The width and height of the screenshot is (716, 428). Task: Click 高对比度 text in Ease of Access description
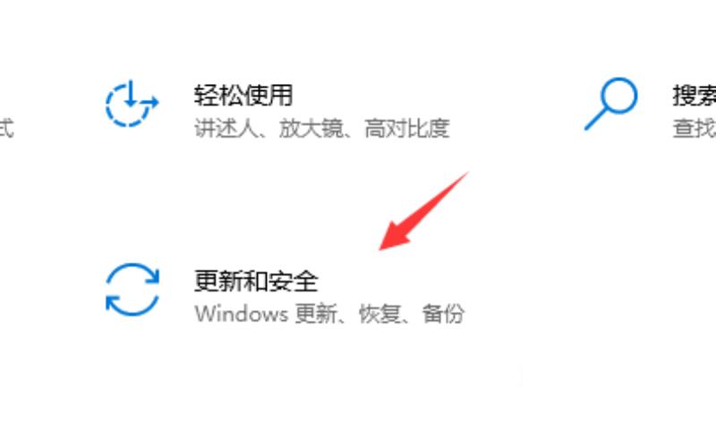point(407,128)
